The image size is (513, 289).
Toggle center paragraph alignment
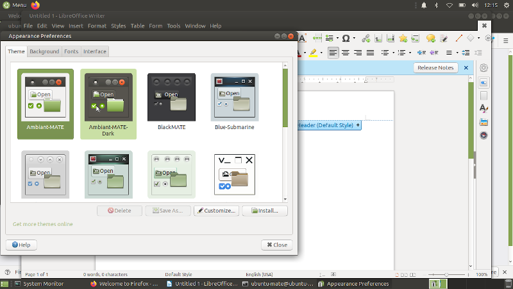pyautogui.click(x=346, y=53)
